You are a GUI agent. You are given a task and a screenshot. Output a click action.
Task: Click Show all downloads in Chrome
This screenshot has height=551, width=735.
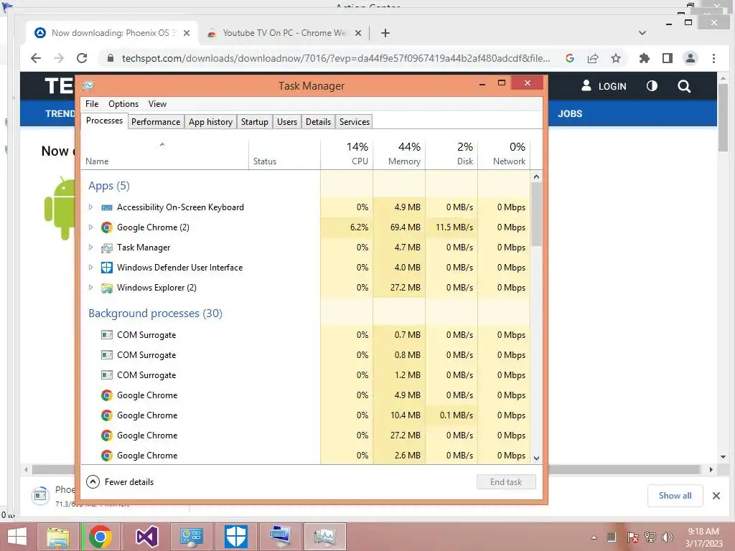tap(675, 496)
